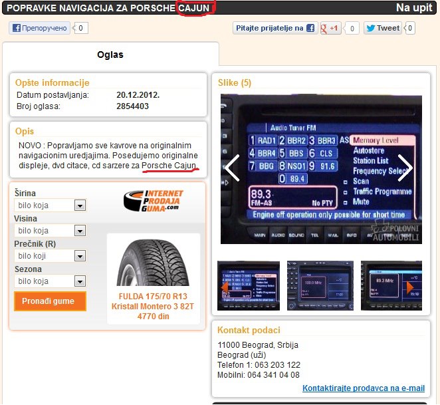
Task: Select third thumbnail showing 89.3 MHz
Action: (391, 286)
